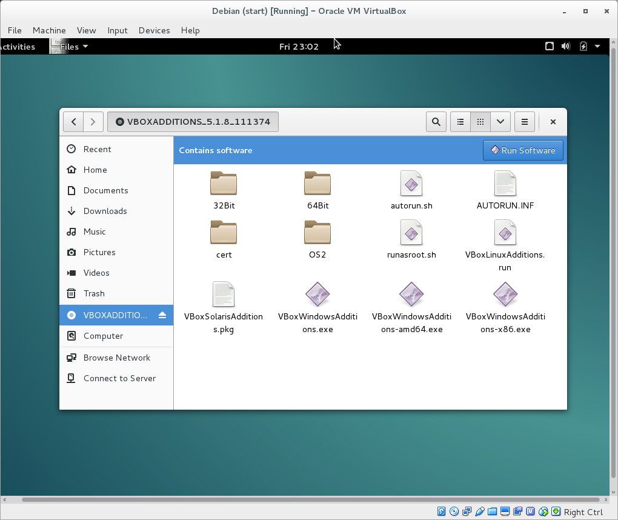Open Downloads in the sidebar
Viewport: 618px width, 520px height.
click(x=116, y=211)
